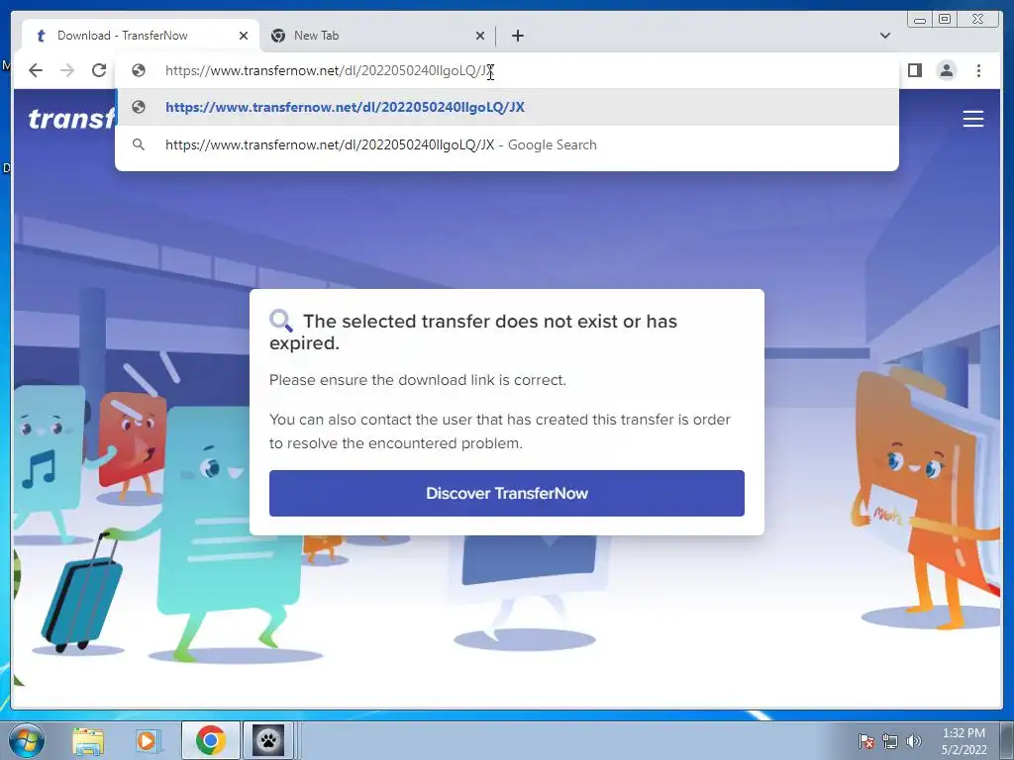Open File Explorer from the taskbar
This screenshot has height=760, width=1014.
coord(88,740)
